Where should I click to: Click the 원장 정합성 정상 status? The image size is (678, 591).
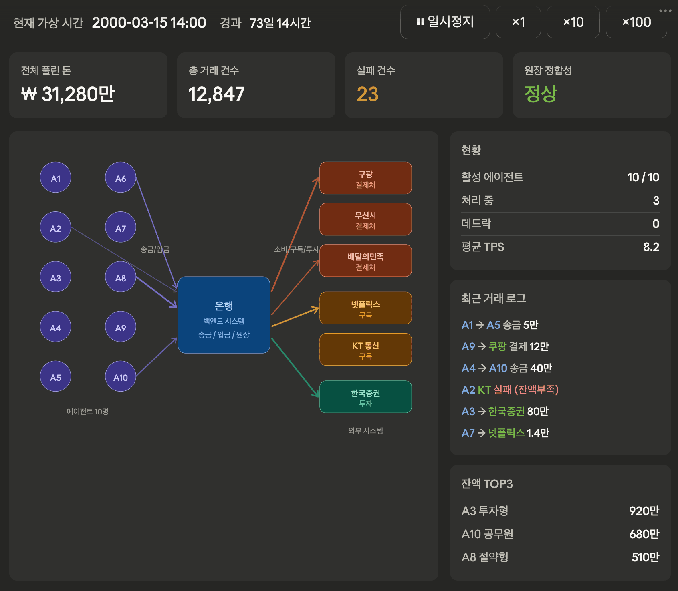541,94
